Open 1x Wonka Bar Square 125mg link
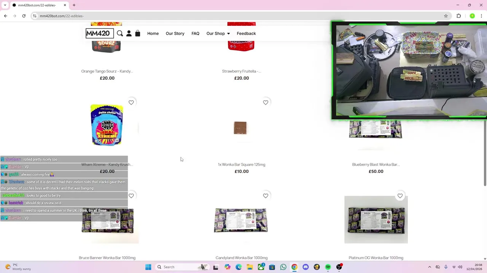The image size is (487, 273). [x=242, y=165]
